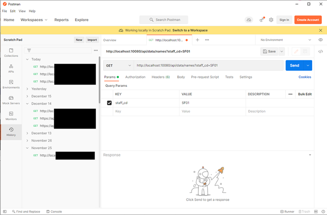Open Mock Servers sidebar panel
The height and width of the screenshot is (215, 327).
[11, 99]
